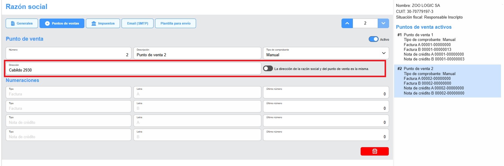The width and height of the screenshot is (504, 166).
Task: Switch to Plantilla para envío tab
Action: tap(175, 23)
